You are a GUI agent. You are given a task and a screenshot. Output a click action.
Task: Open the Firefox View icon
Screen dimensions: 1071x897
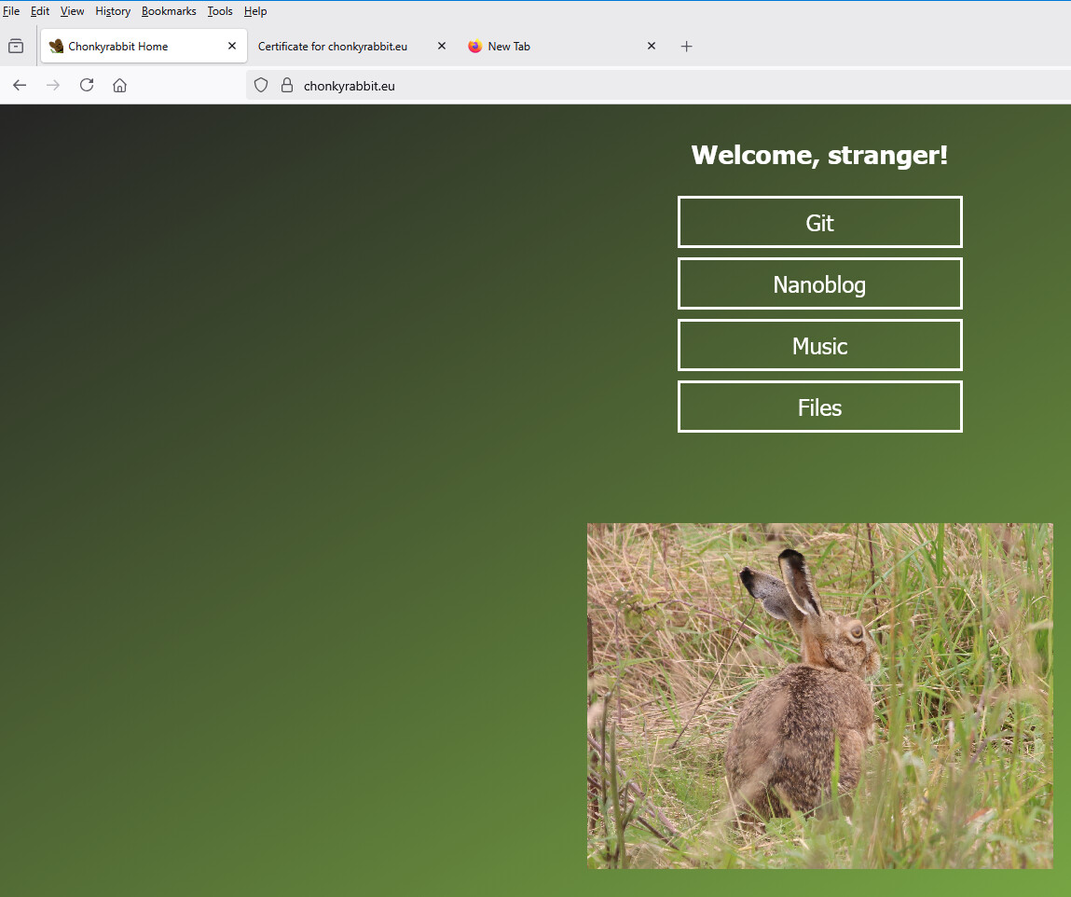pos(16,47)
